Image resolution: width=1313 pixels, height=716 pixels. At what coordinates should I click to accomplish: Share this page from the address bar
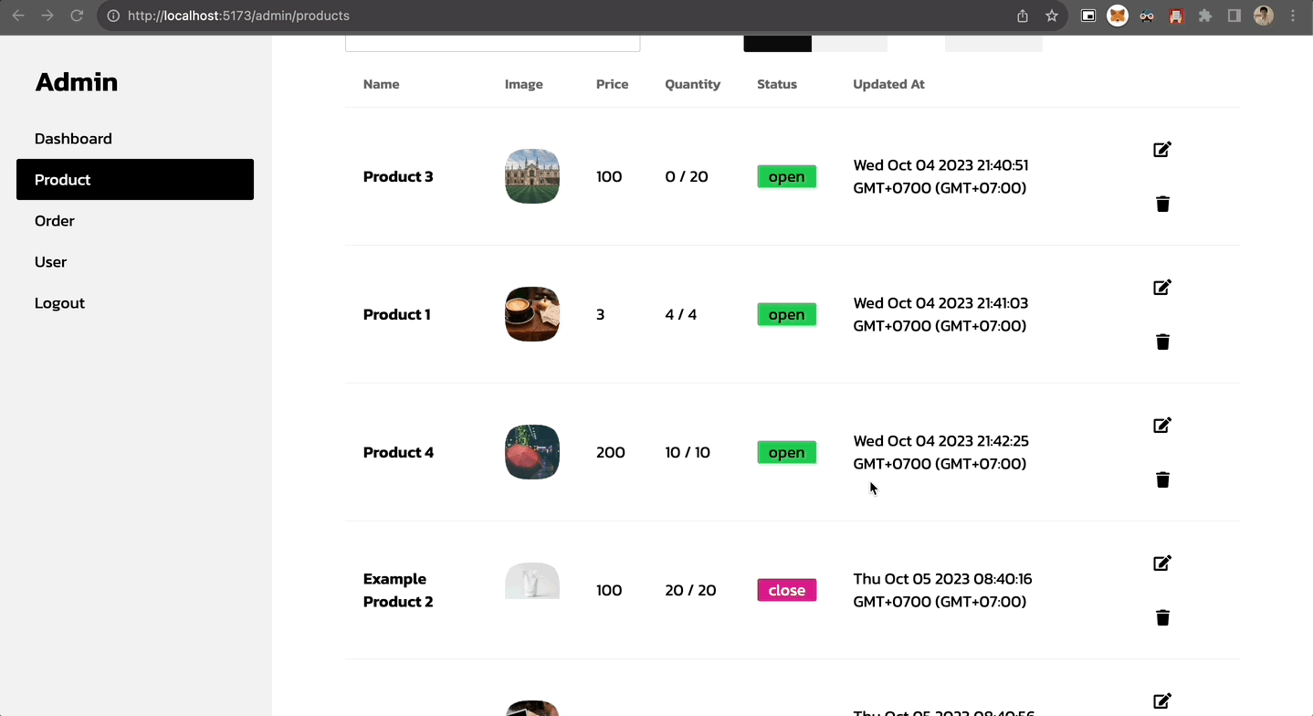pos(1023,16)
